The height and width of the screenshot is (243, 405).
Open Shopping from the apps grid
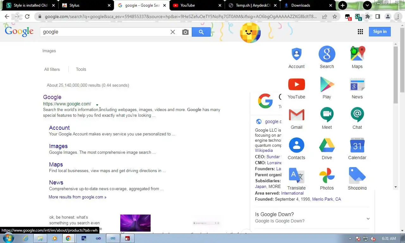[357, 176]
